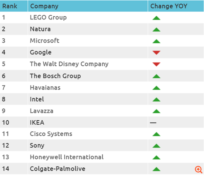This screenshot has width=204, height=175.
Task: Click The Walt Disney Company name
Action: coord(69,64)
